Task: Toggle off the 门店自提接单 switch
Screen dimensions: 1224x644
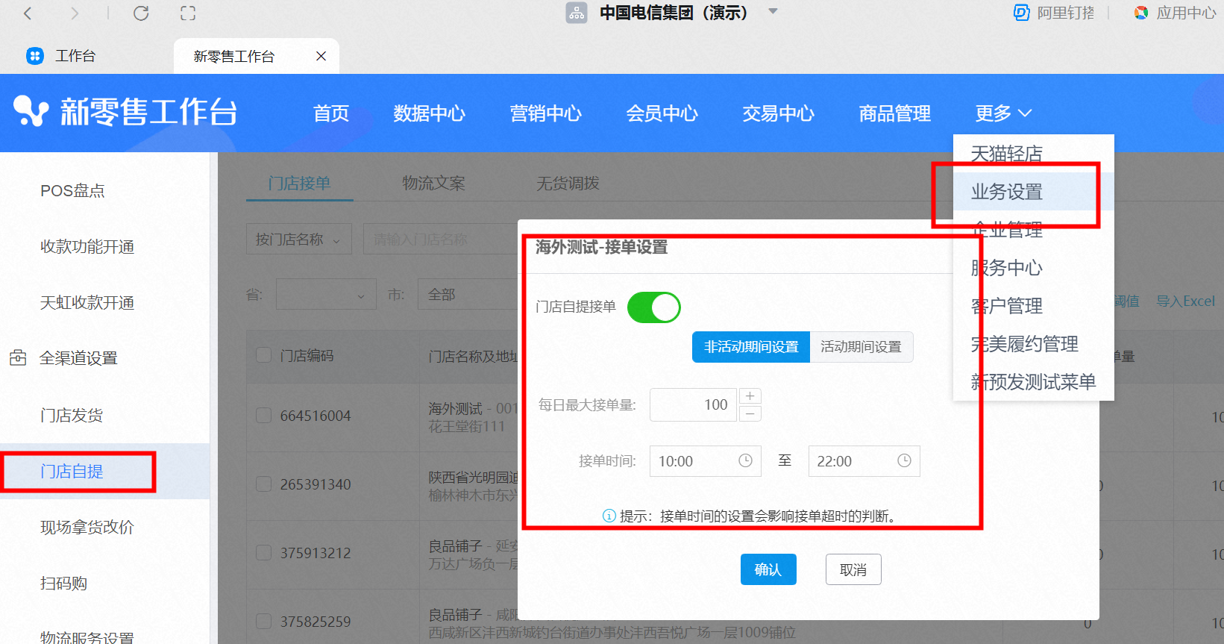Action: [x=654, y=307]
